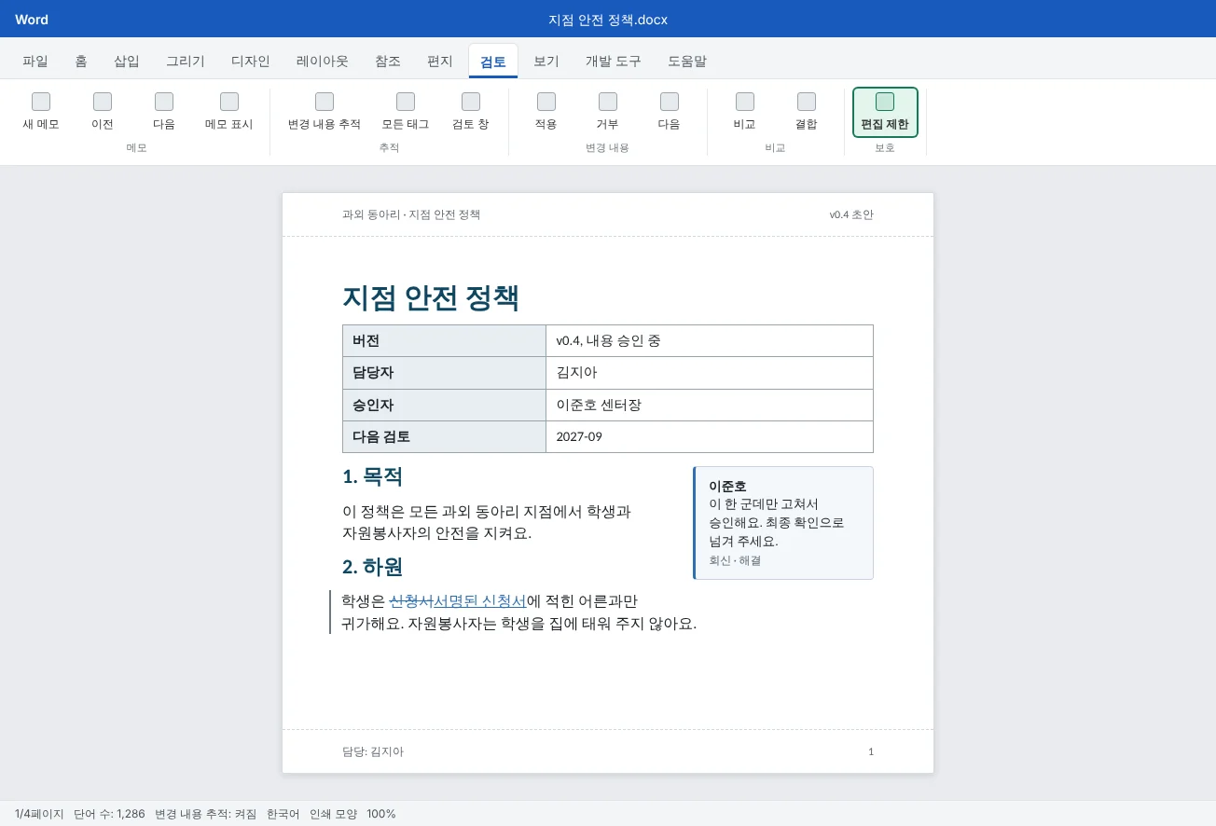Click the heading 2. 하원

pos(373,567)
